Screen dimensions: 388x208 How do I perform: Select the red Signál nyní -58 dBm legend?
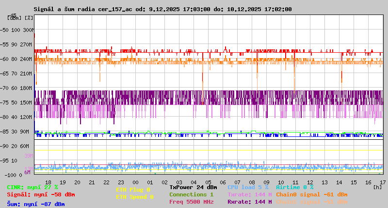(x=41, y=194)
